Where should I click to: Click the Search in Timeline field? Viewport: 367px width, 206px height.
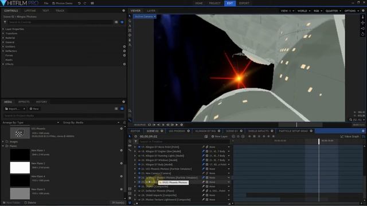[185, 141]
